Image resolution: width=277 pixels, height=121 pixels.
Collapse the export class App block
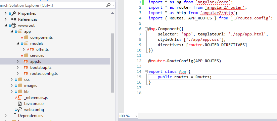pos(146,72)
